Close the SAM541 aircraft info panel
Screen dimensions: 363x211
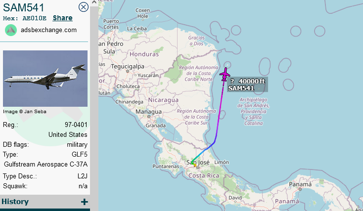click(x=84, y=7)
